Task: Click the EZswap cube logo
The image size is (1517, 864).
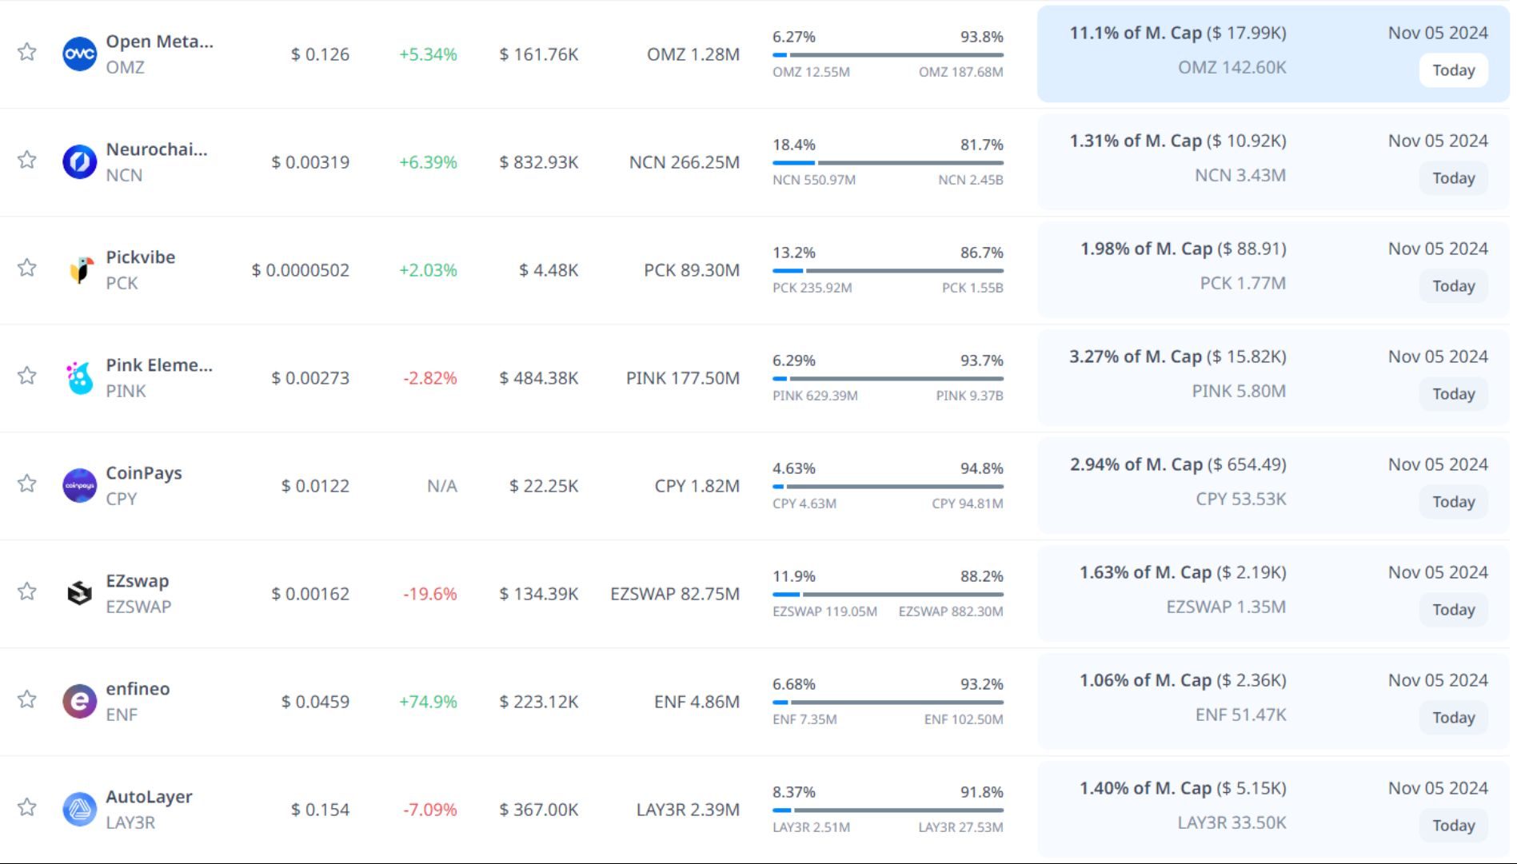Action: 80,594
